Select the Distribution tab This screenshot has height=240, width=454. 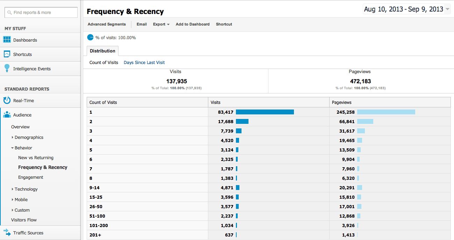(x=102, y=51)
